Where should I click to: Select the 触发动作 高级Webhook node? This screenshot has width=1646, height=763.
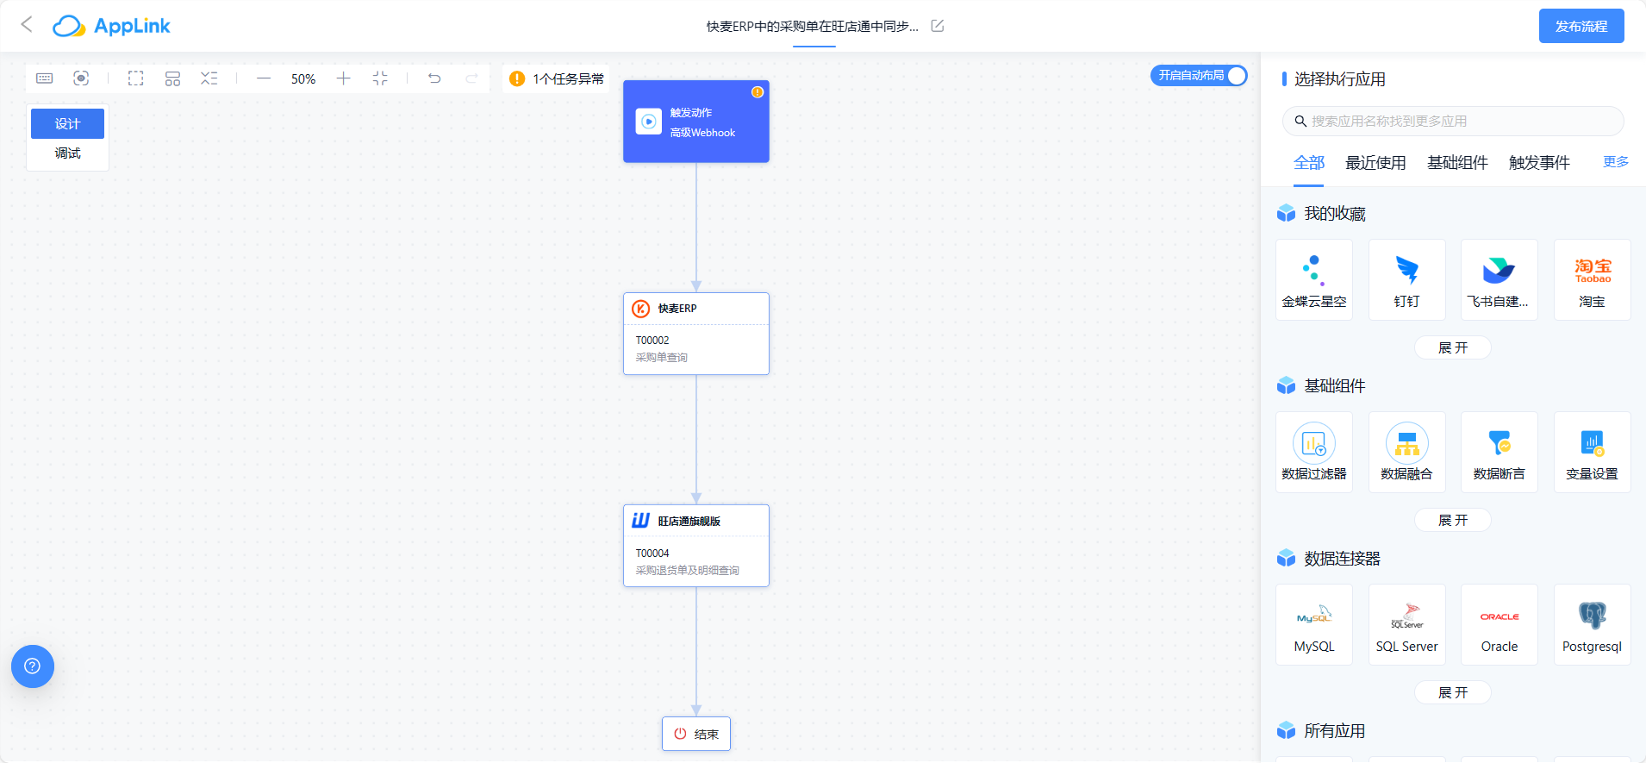click(x=696, y=122)
